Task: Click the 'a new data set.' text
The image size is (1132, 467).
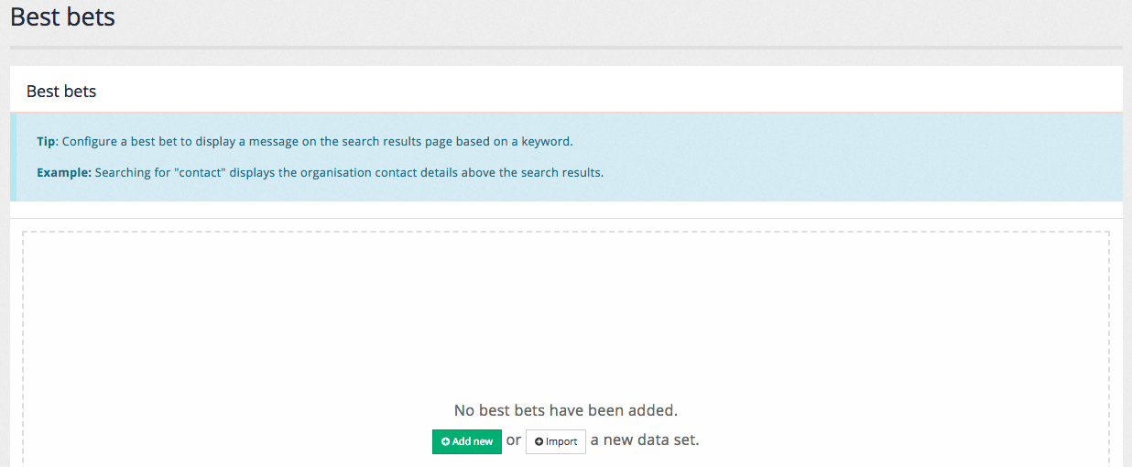Action: 645,440
